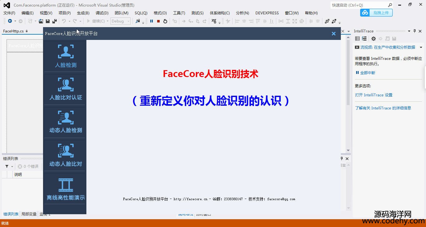Close the error list panel

click(x=347, y=159)
